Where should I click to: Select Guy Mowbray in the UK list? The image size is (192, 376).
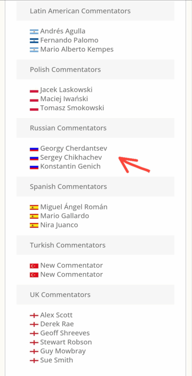pyautogui.click(x=63, y=351)
